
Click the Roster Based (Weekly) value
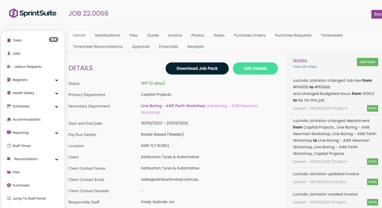pos(162,134)
